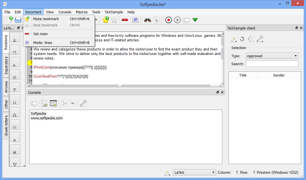Open the Macros menu
The width and height of the screenshot is (306, 180).
point(81,12)
